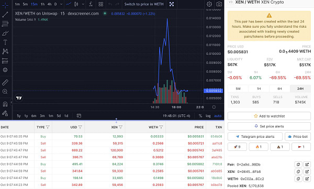This screenshot has width=314, height=189.
Task: Open price scale settings gear
Action: [x=214, y=107]
